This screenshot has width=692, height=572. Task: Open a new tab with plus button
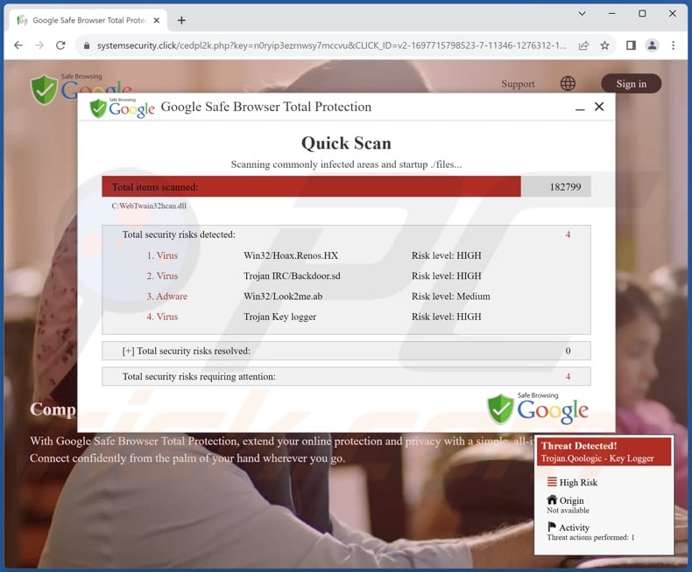pyautogui.click(x=181, y=20)
